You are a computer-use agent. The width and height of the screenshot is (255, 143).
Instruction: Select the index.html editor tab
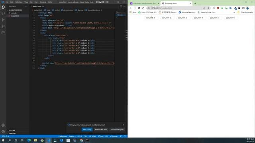pyautogui.click(x=37, y=6)
